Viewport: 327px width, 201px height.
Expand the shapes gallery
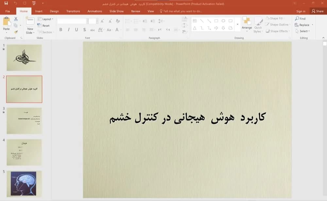point(237,25)
